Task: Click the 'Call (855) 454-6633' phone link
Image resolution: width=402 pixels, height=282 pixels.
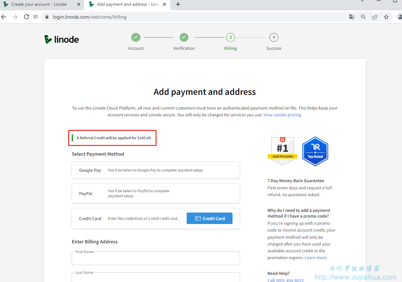Action: coord(285,280)
